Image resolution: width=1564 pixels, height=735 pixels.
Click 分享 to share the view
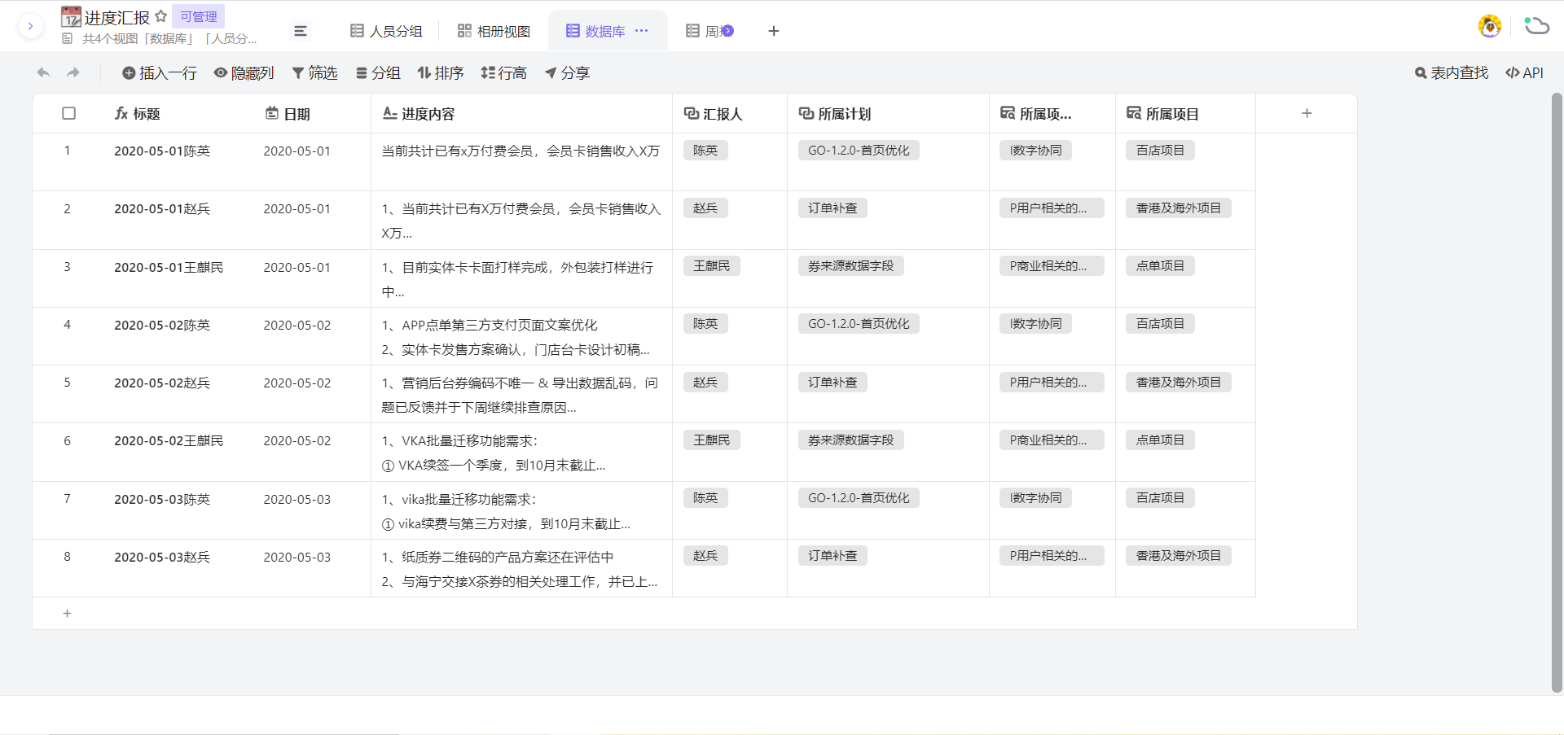coord(567,73)
